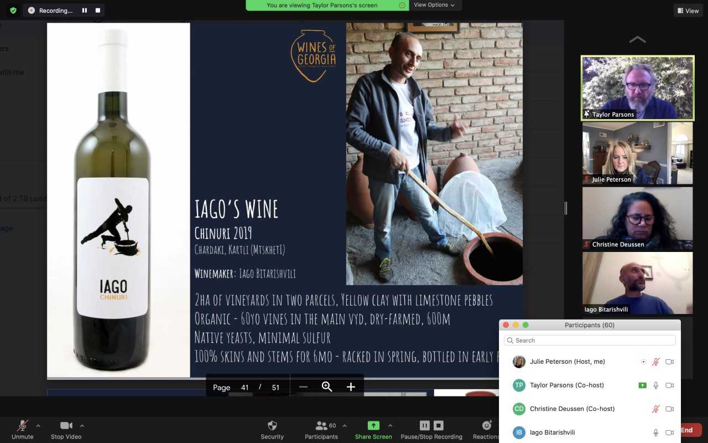Open the Reactions emoji icon
Image resolution: width=708 pixels, height=443 pixels.
[487, 425]
